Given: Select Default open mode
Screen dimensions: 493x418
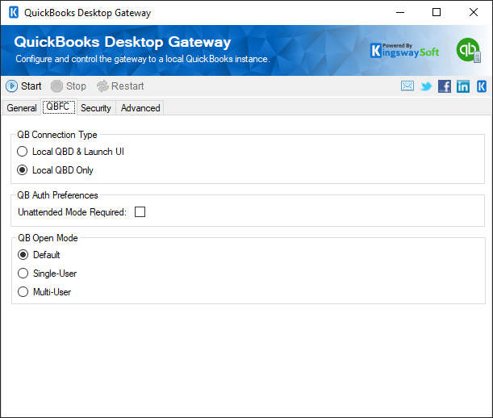Looking at the screenshot, I should (x=39, y=255).
